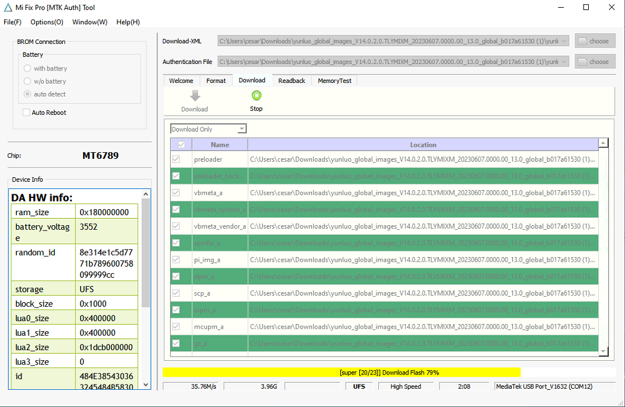Toggle the vbmeta_vendor_a checkbox

tap(176, 226)
